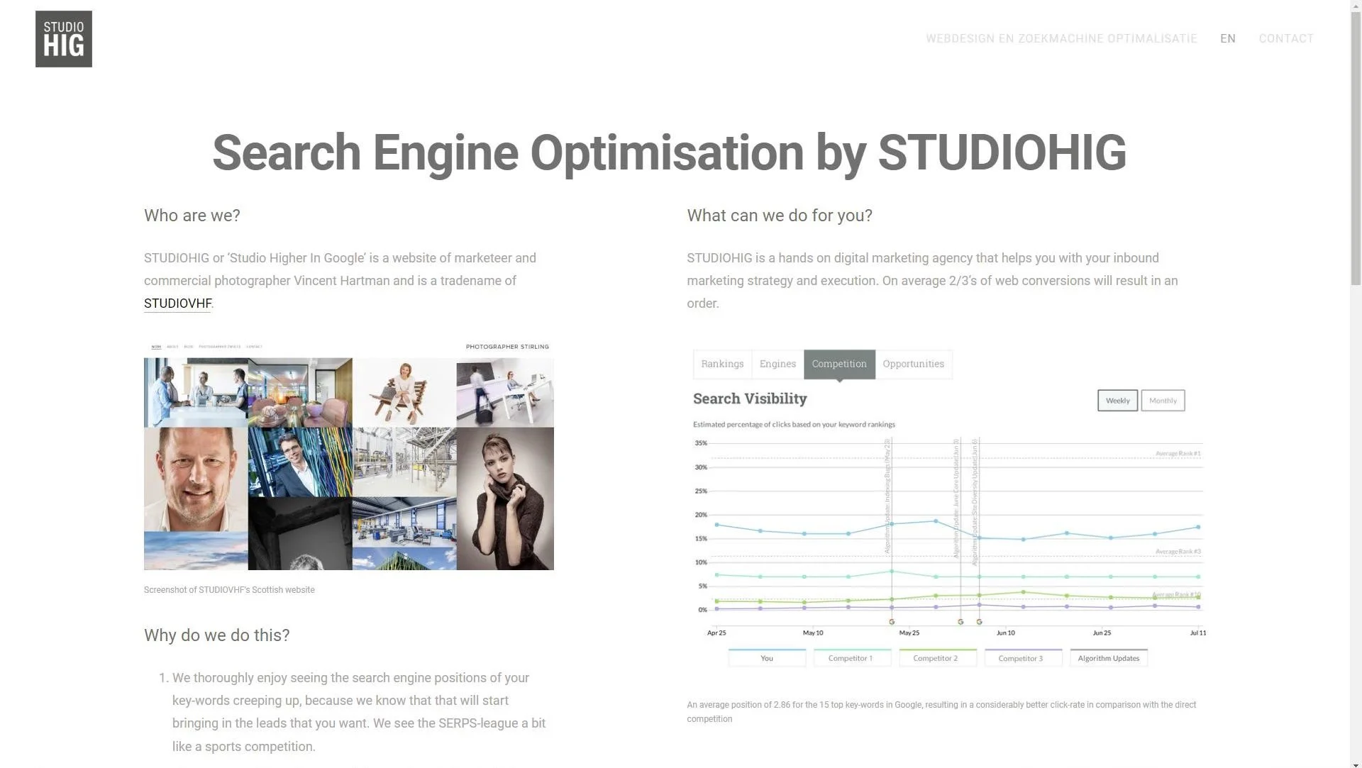Open the Opportunities tab
Image resolution: width=1362 pixels, height=768 pixels.
913,364
